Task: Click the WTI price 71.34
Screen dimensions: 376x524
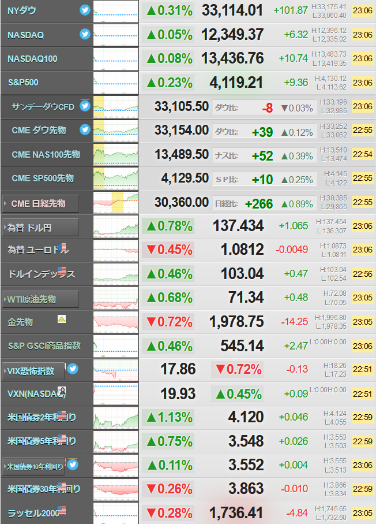Action: [x=246, y=298]
